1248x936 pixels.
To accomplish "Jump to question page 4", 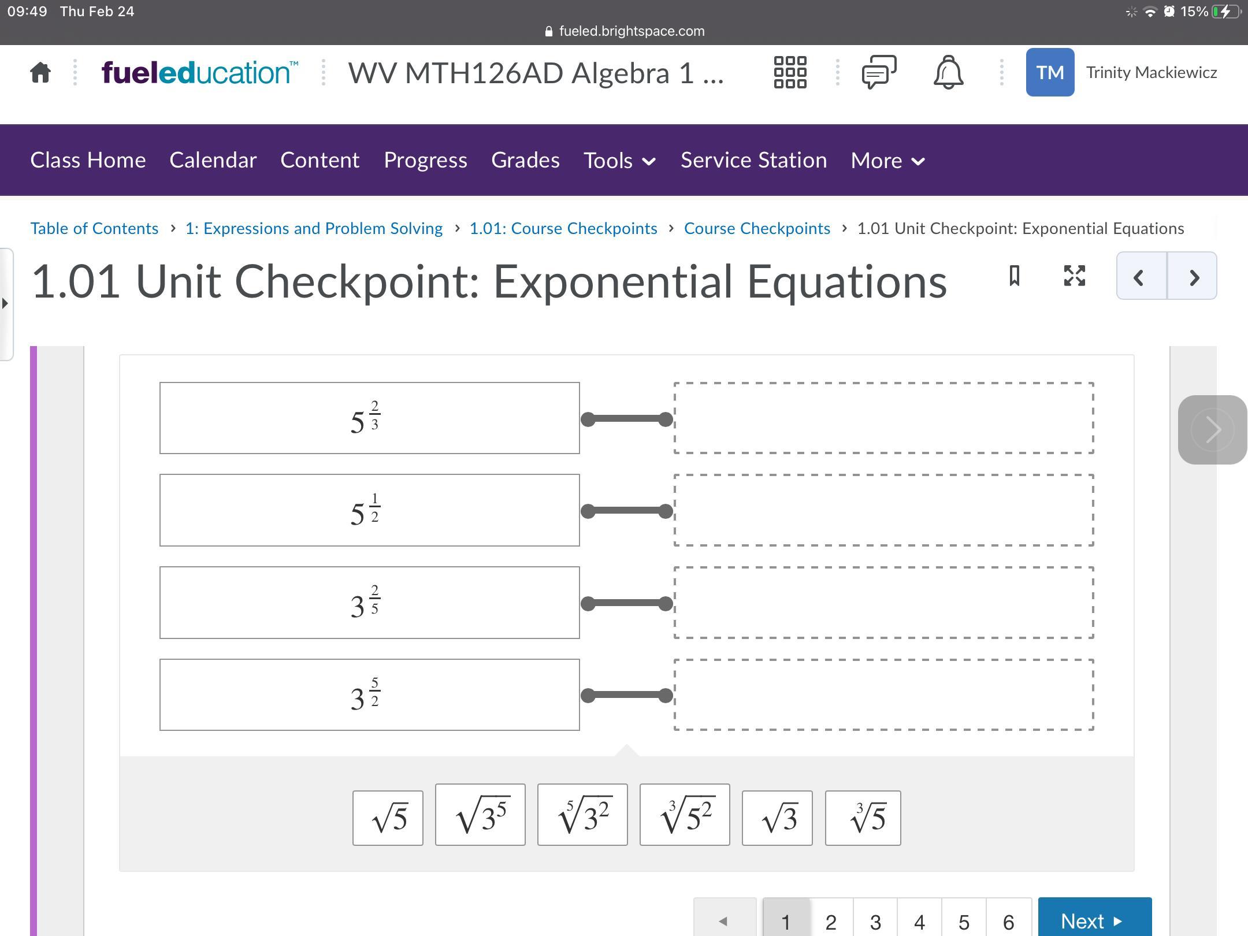I will (x=919, y=921).
